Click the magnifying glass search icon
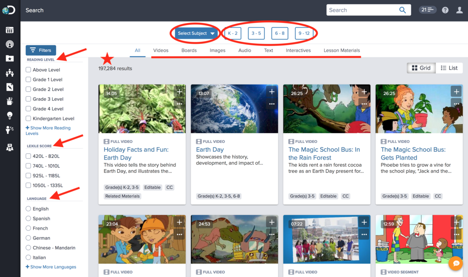This screenshot has width=468, height=277. (x=402, y=10)
